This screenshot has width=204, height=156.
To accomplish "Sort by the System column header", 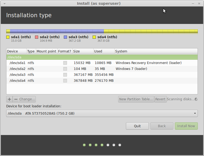I will click(x=156, y=51).
